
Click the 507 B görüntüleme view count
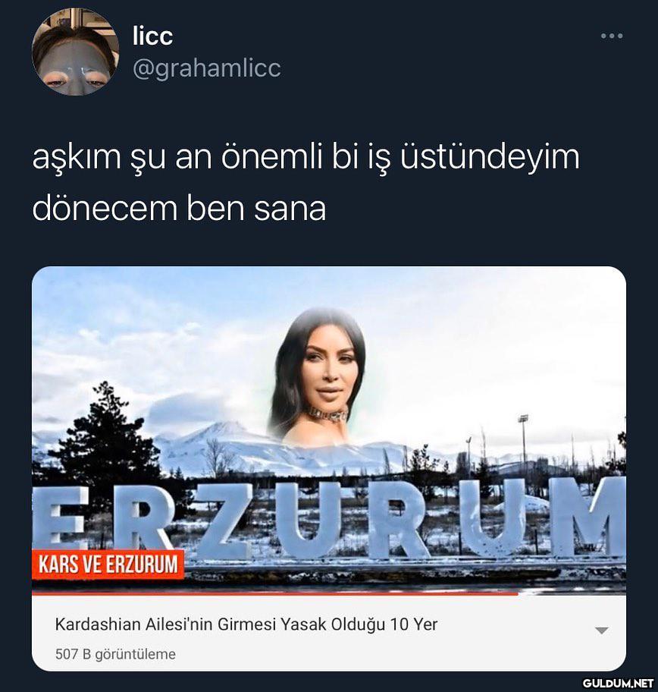(x=115, y=654)
